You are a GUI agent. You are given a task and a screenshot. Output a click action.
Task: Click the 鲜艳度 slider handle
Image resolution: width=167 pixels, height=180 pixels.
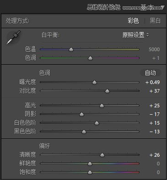90,164
